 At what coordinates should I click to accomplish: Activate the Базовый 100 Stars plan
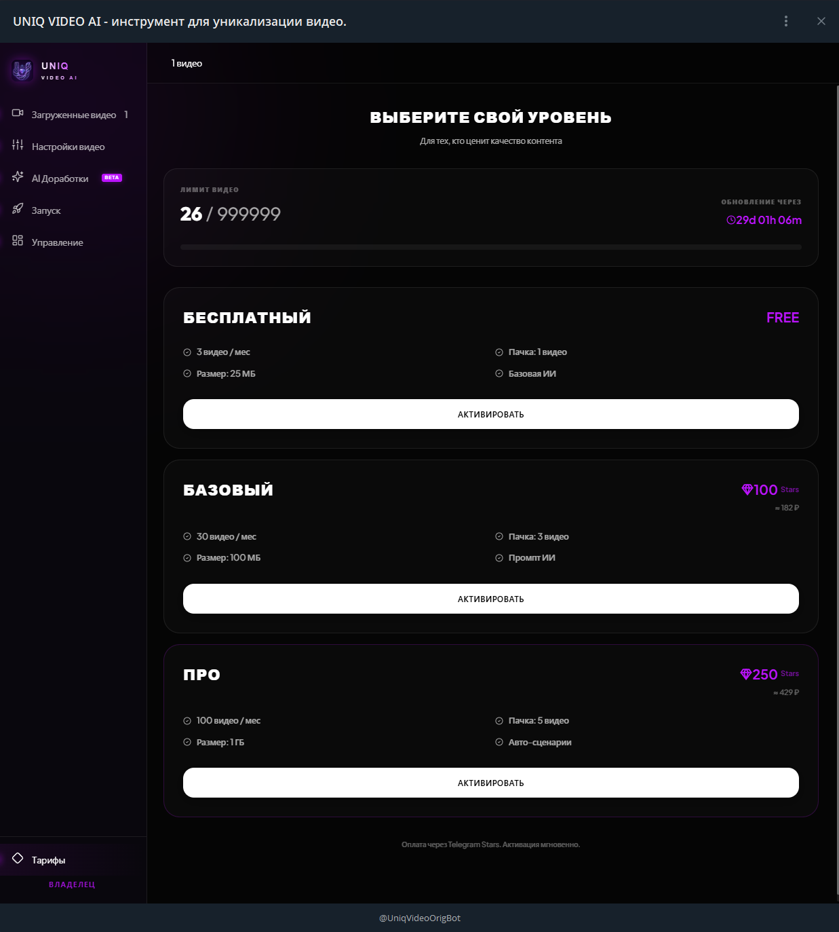click(490, 599)
